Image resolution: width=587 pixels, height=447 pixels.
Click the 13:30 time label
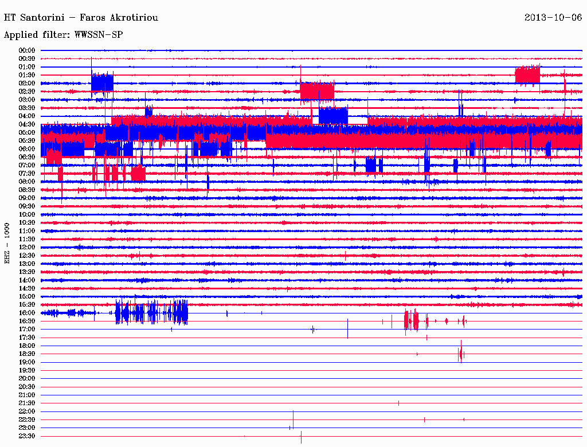coord(27,272)
